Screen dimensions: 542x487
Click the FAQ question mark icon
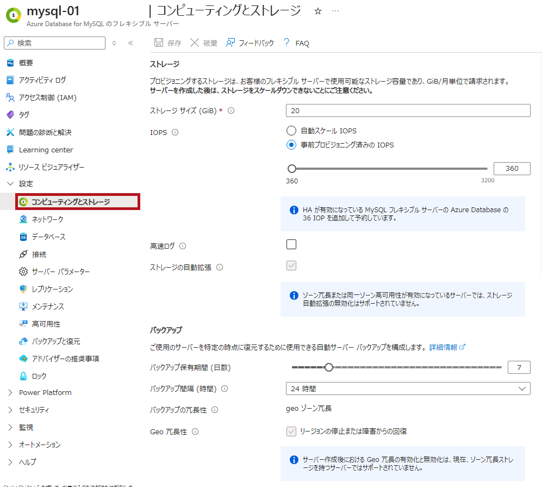pos(286,43)
